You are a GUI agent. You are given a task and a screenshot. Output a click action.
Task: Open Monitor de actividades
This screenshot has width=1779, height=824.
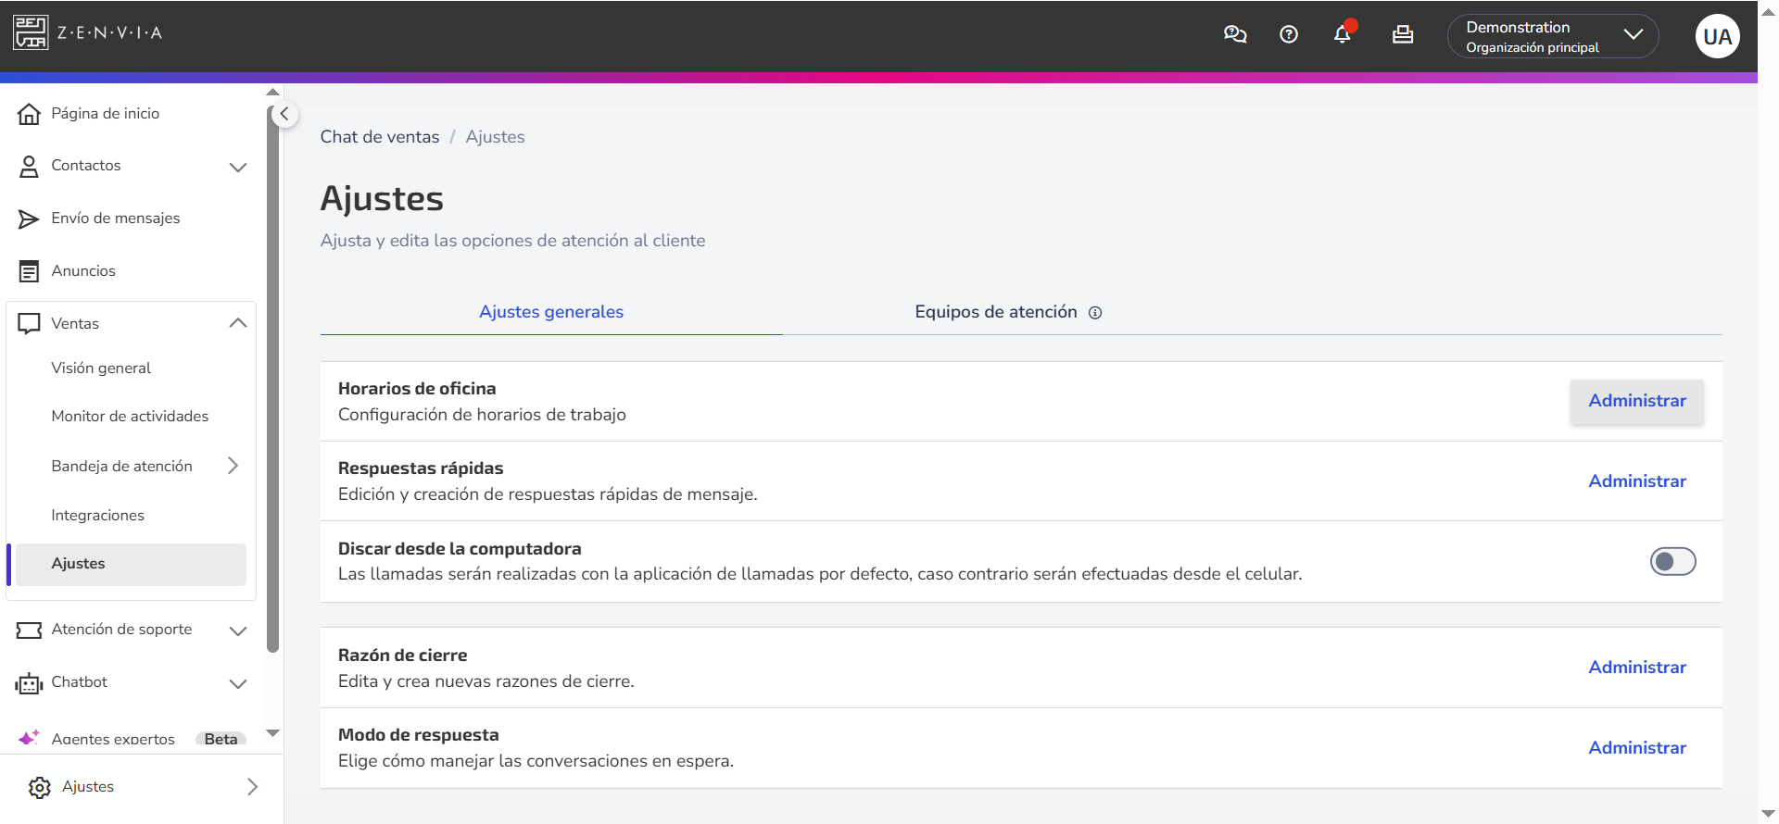pyautogui.click(x=130, y=417)
